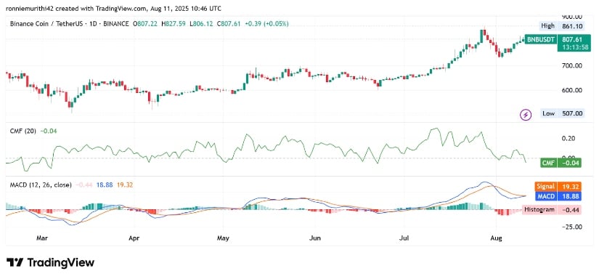Click the TradingView logo icon
Screen dimensions: 599x279
[14, 262]
